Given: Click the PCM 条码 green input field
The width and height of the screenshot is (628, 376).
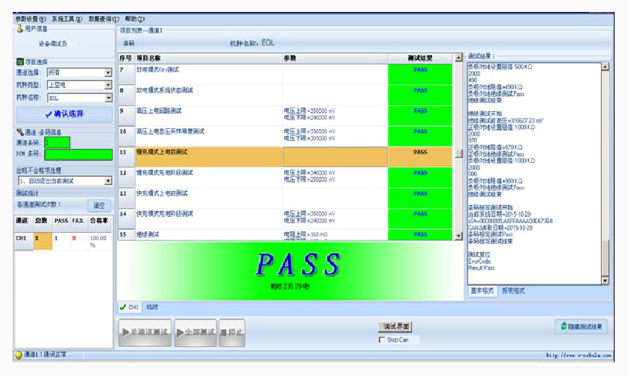Looking at the screenshot, I should (x=78, y=154).
